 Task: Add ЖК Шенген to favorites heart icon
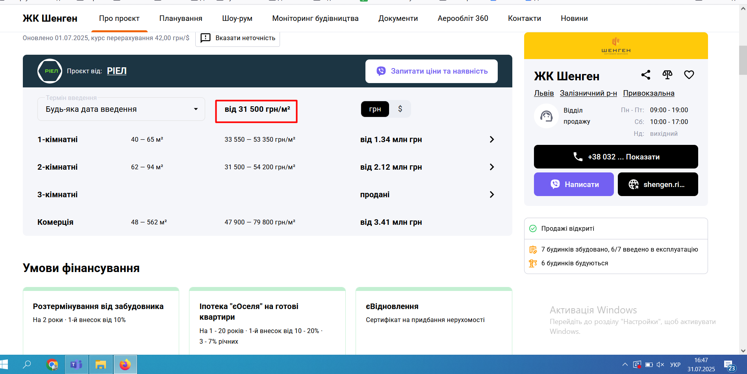[689, 75]
